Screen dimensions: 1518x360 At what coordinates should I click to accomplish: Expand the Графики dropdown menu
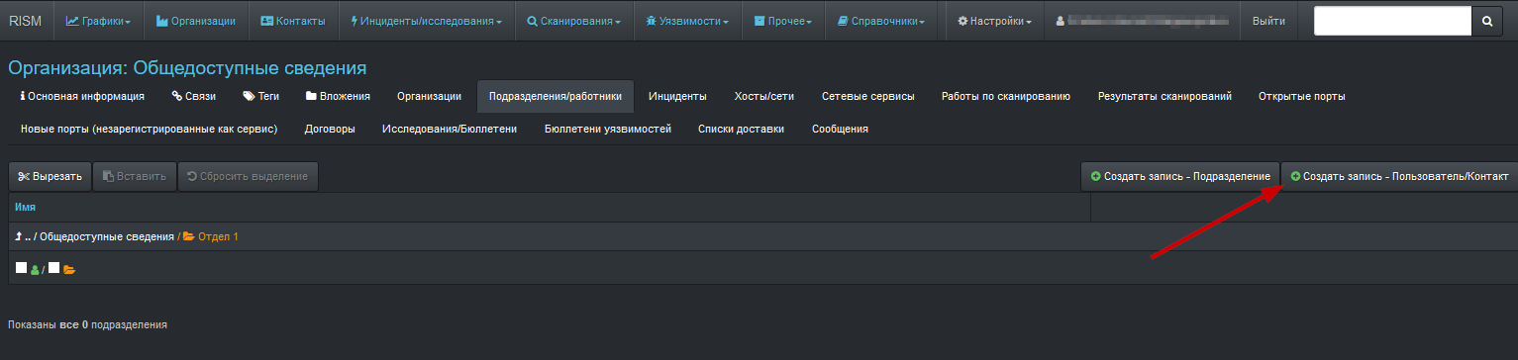[98, 21]
